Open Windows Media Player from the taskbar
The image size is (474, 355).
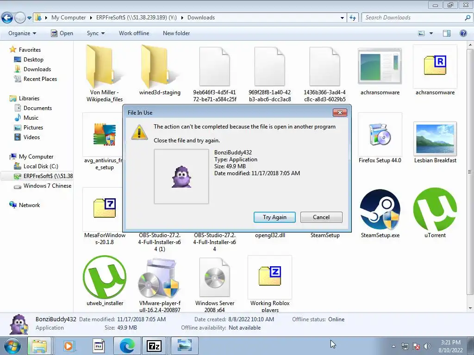point(69,346)
